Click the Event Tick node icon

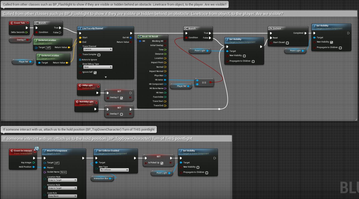pos(12,23)
